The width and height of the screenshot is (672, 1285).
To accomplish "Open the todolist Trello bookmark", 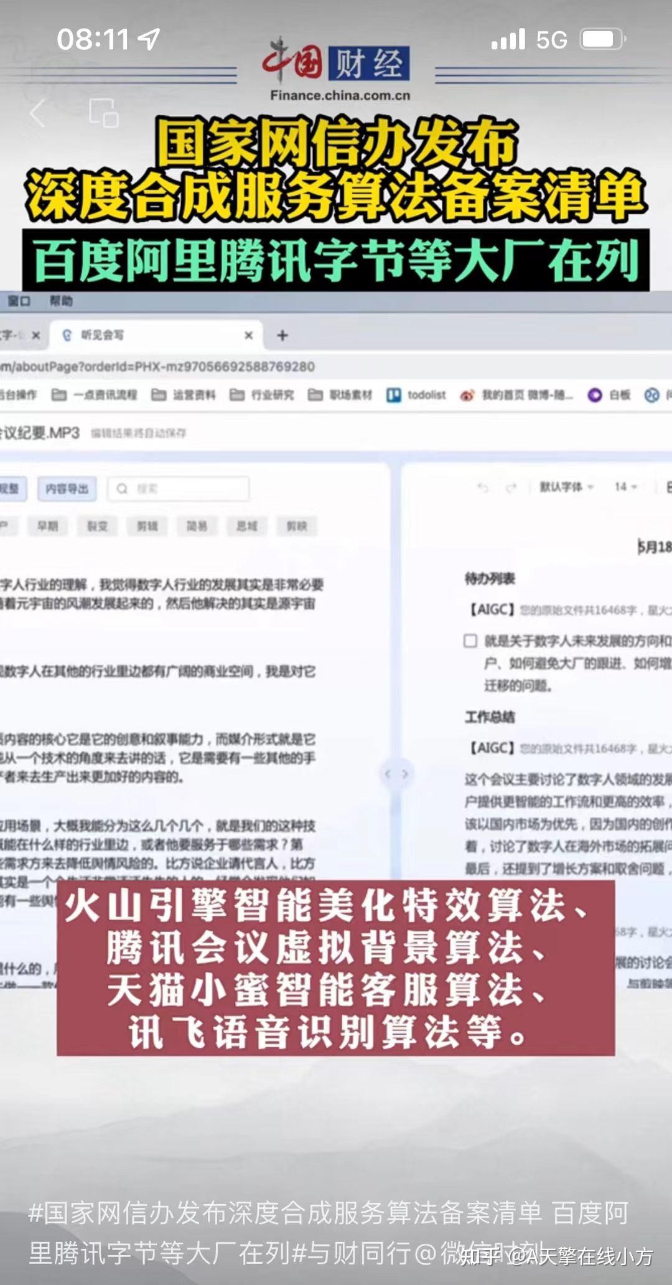I will pos(416,395).
